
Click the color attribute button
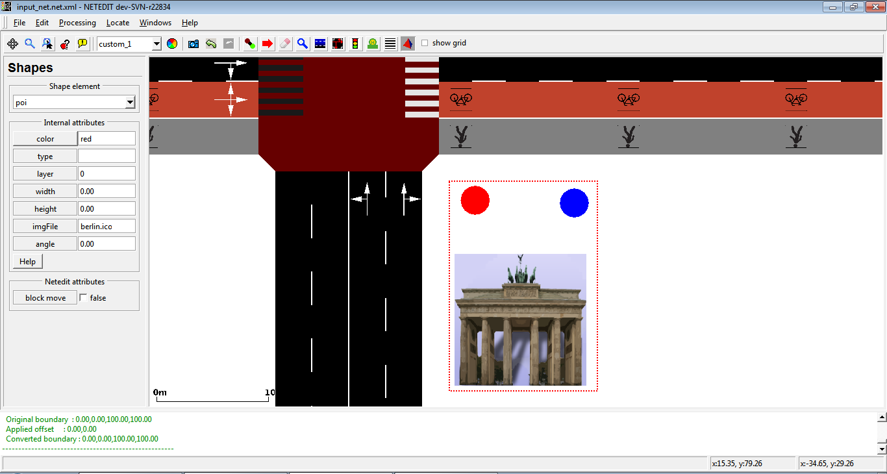(45, 138)
